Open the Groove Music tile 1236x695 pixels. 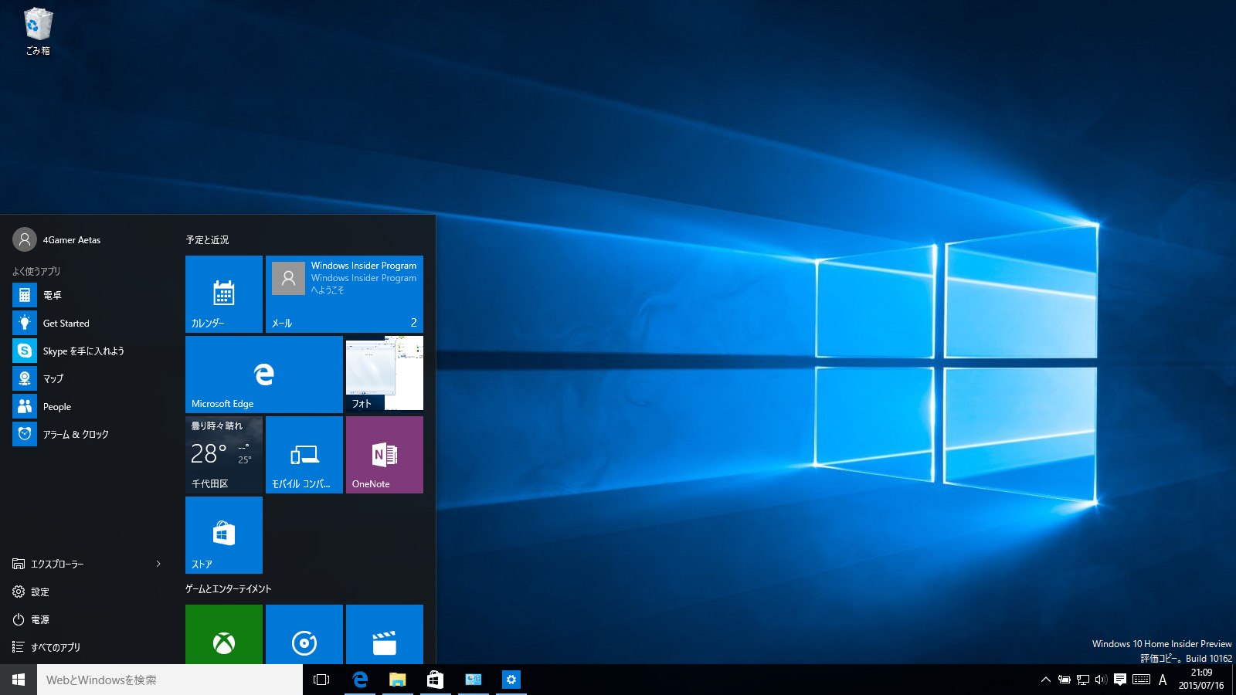[x=304, y=635]
